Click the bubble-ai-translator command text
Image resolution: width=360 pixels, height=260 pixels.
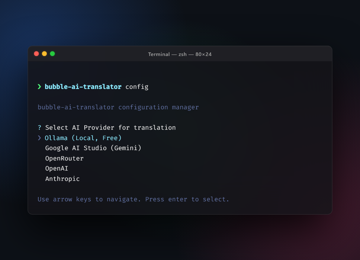tap(83, 87)
